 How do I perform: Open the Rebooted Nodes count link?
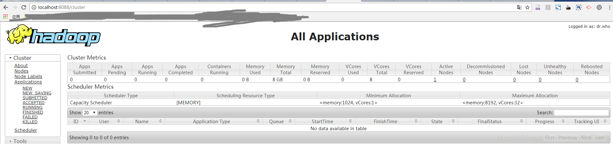(577, 80)
